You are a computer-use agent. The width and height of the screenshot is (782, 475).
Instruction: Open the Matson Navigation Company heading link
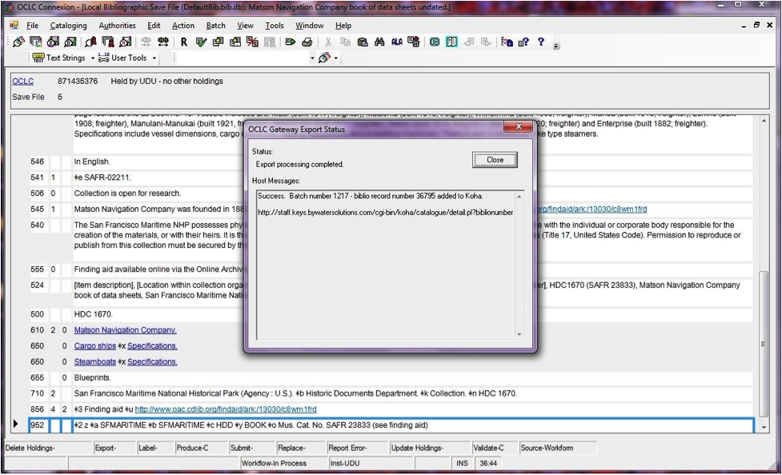(x=125, y=330)
